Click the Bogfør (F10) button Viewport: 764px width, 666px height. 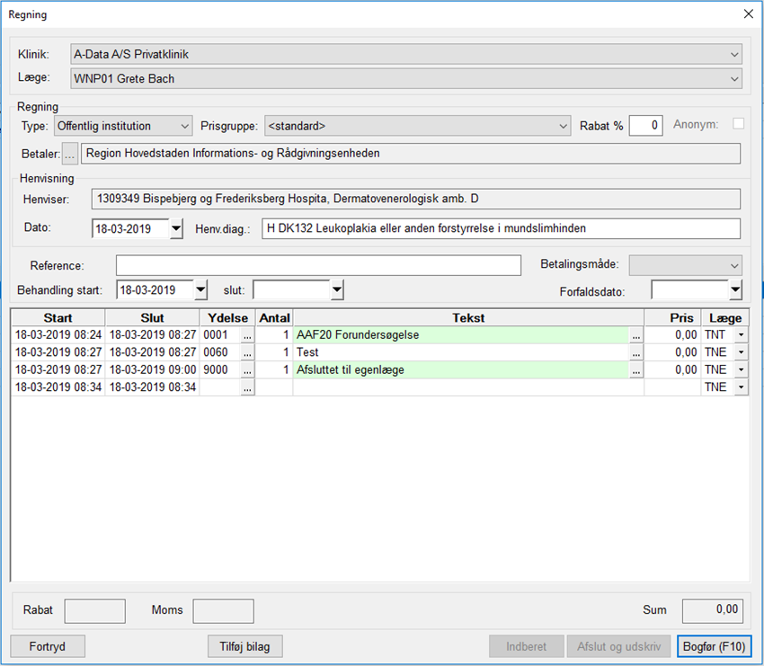coord(714,646)
